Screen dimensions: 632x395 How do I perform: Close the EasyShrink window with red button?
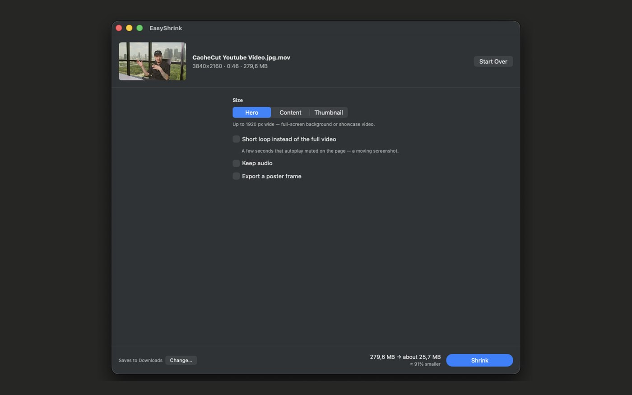(x=119, y=28)
